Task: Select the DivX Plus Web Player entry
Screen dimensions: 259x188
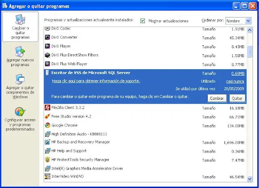Action: coord(145,64)
